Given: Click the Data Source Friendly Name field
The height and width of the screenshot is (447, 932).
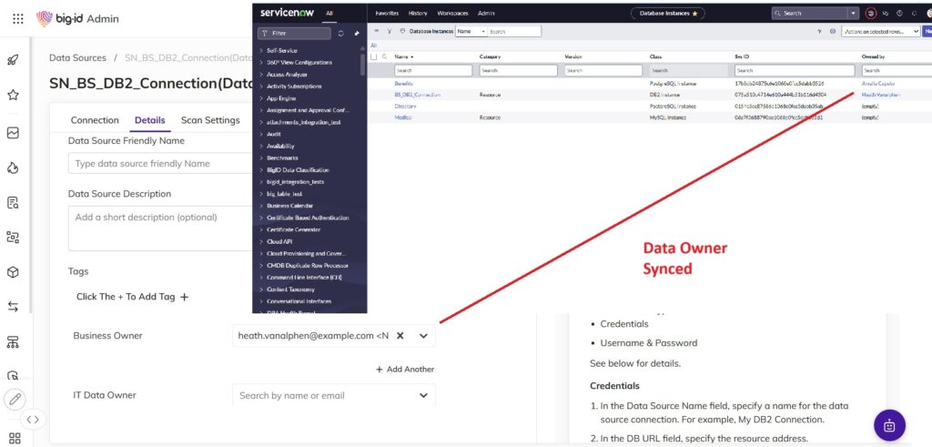Looking at the screenshot, I should 160,164.
